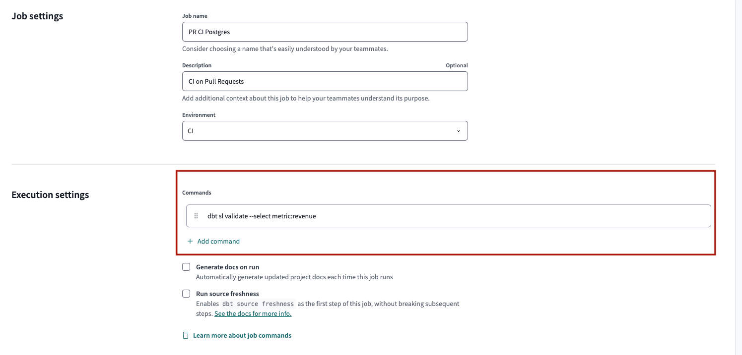Enable Run source freshness
742x355 pixels.
(x=186, y=294)
